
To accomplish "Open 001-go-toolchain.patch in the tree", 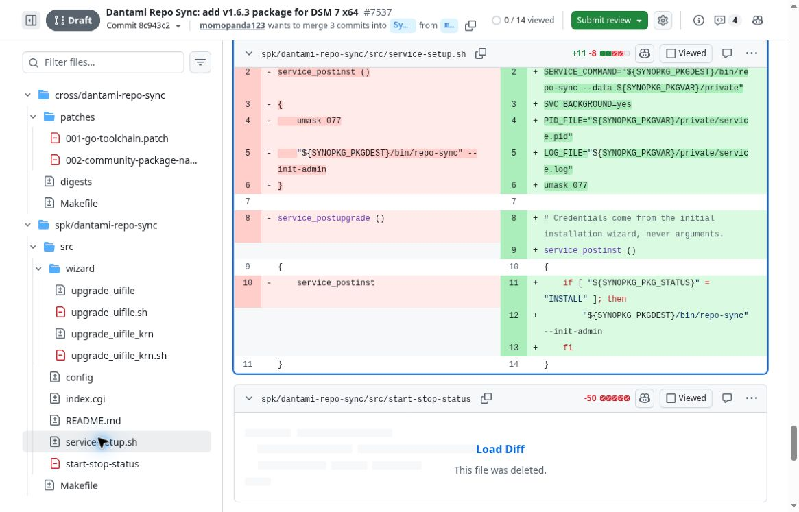I will 117,138.
